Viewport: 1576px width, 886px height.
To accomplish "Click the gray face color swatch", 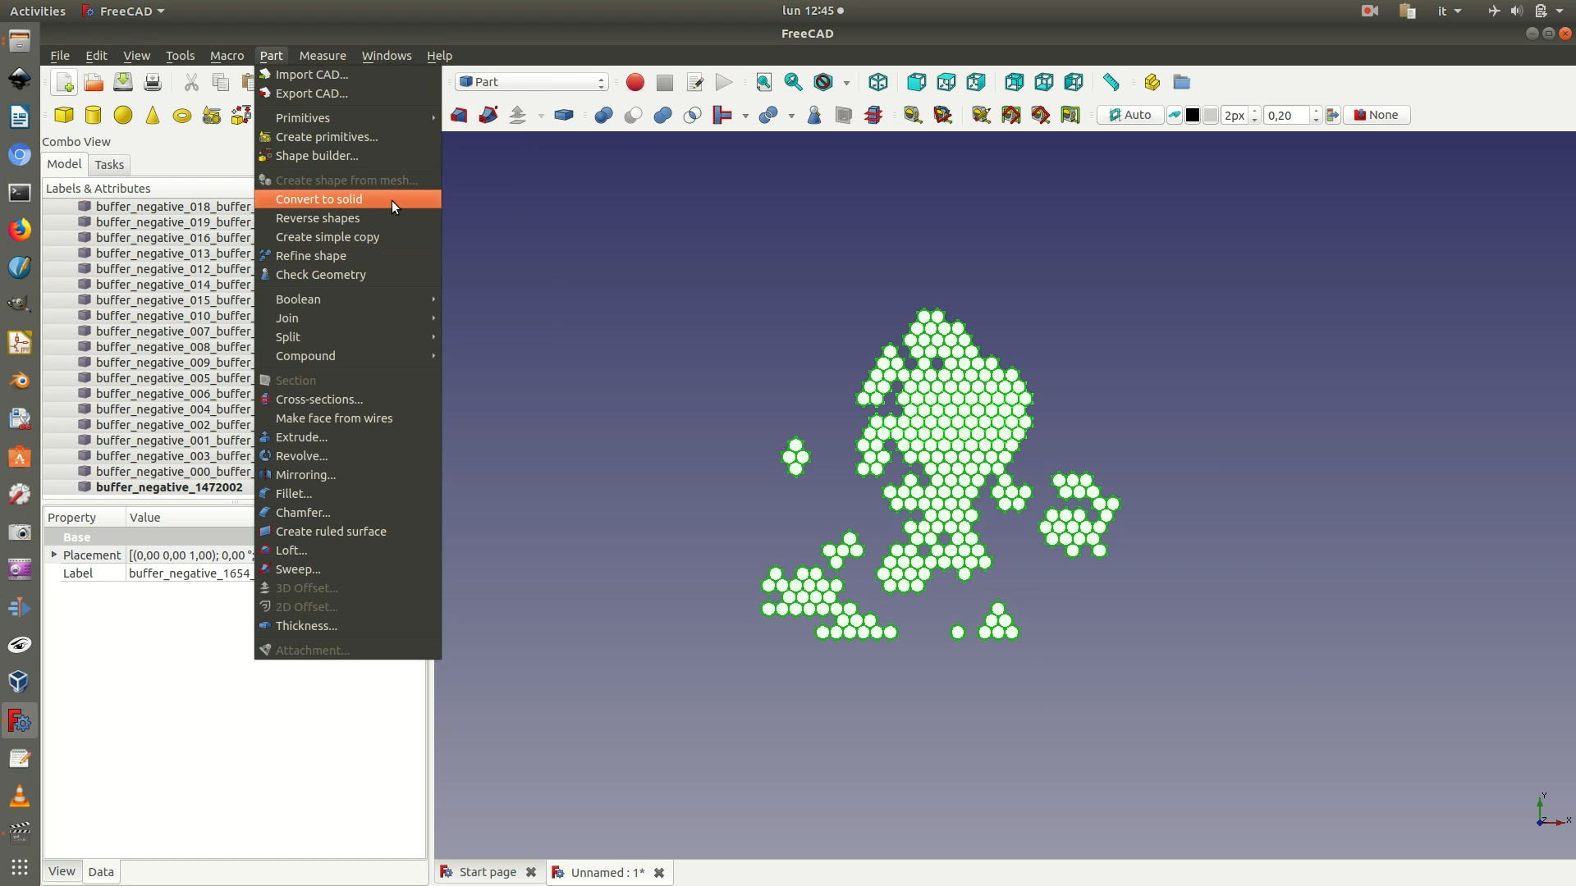I will (x=1211, y=115).
